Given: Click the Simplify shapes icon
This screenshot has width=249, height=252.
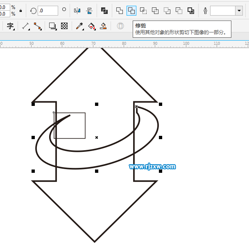Looking at the screenshot, I should click(155, 11).
